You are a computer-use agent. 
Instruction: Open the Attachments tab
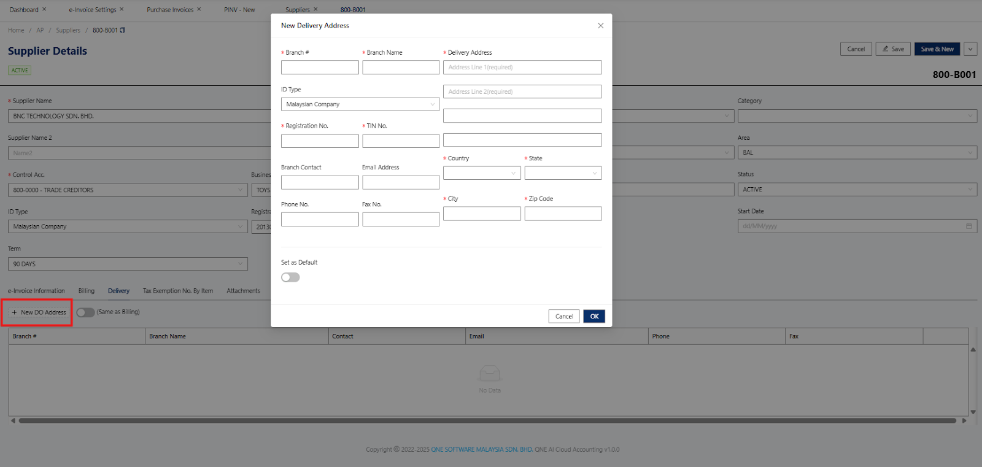point(243,291)
